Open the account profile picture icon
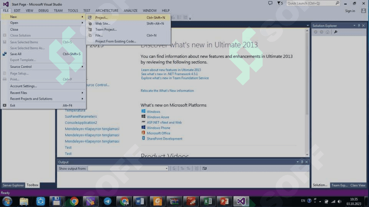The width and height of the screenshot is (369, 207). 364,11
